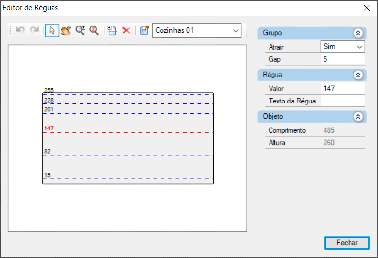Image resolution: width=378 pixels, height=258 pixels.
Task: Click the Gap value field
Action: 343,59
